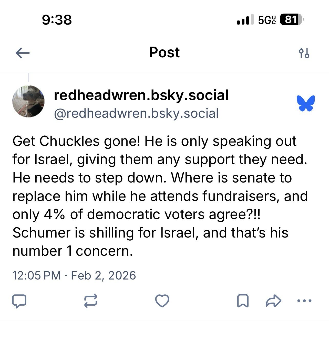
Task: Tap the cellular signal bars
Action: tap(245, 20)
